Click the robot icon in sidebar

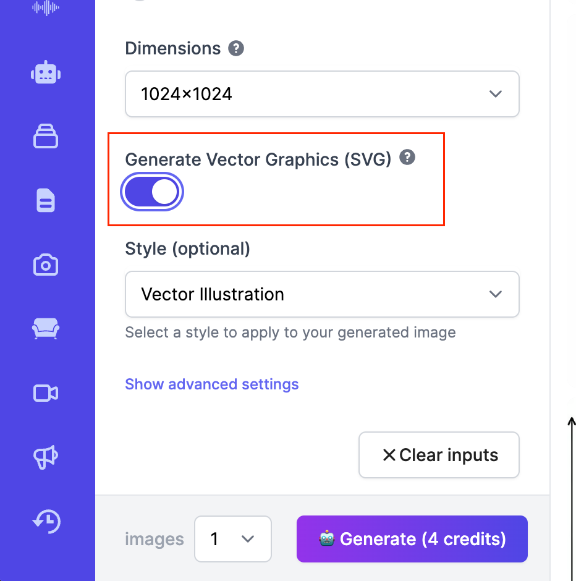(45, 74)
